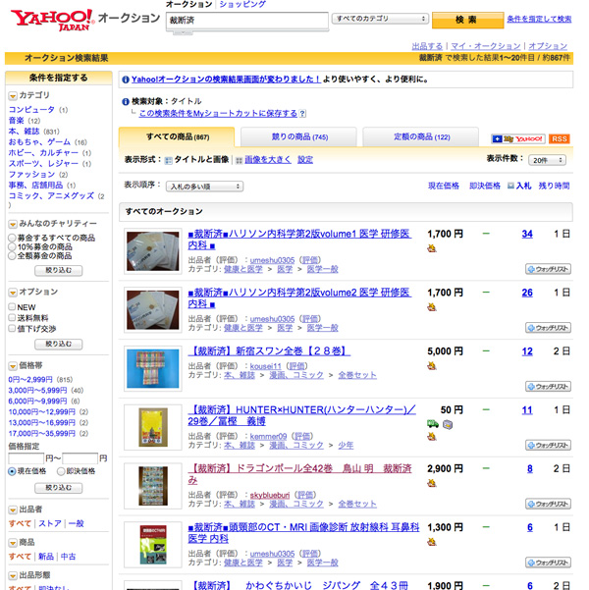This screenshot has width=589, height=590.
Task: Click 絞り込む button under オプション checkboxes
Action: (58, 344)
